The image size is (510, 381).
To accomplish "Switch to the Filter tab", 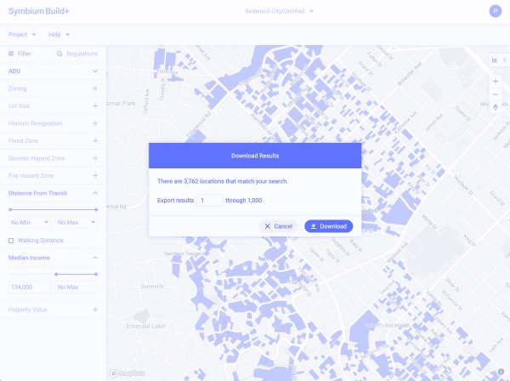I will [x=20, y=54].
